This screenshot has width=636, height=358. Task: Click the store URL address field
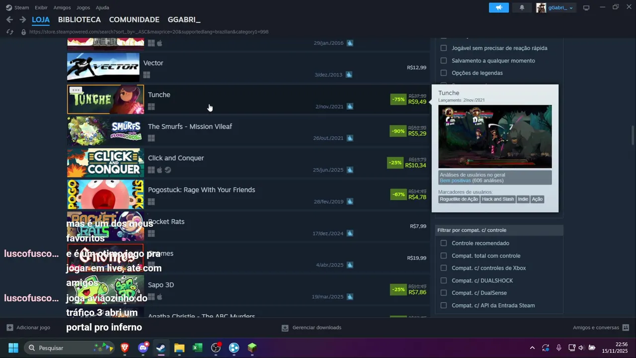(x=149, y=32)
